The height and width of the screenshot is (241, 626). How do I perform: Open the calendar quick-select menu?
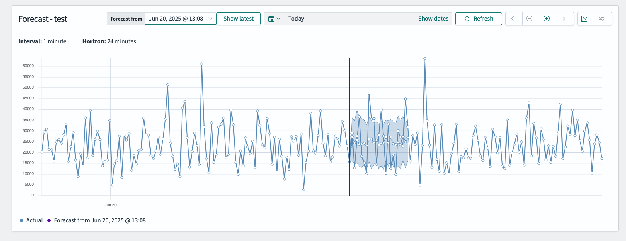click(x=274, y=19)
